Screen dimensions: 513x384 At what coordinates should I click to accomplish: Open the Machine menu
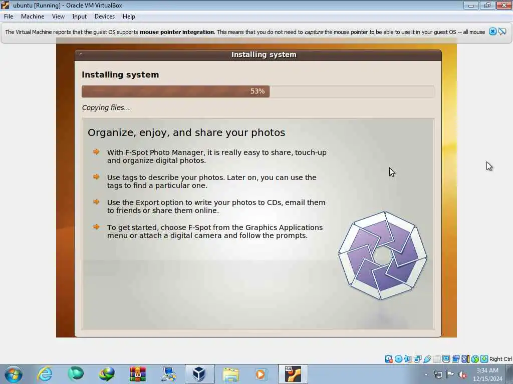pos(33,16)
